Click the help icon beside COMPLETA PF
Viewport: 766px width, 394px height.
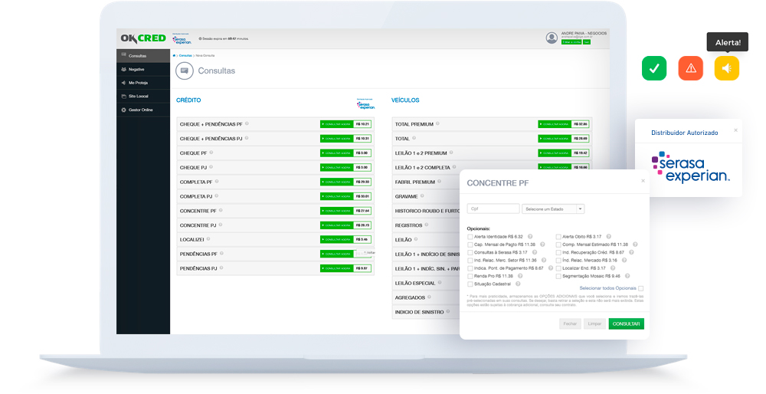coord(217,182)
